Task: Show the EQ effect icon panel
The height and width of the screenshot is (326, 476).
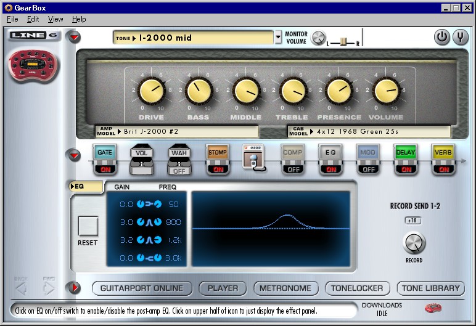Action: [330, 153]
